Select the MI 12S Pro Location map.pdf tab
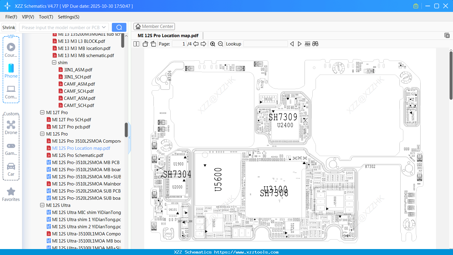Screen dimensions: 453x255 point(167,35)
